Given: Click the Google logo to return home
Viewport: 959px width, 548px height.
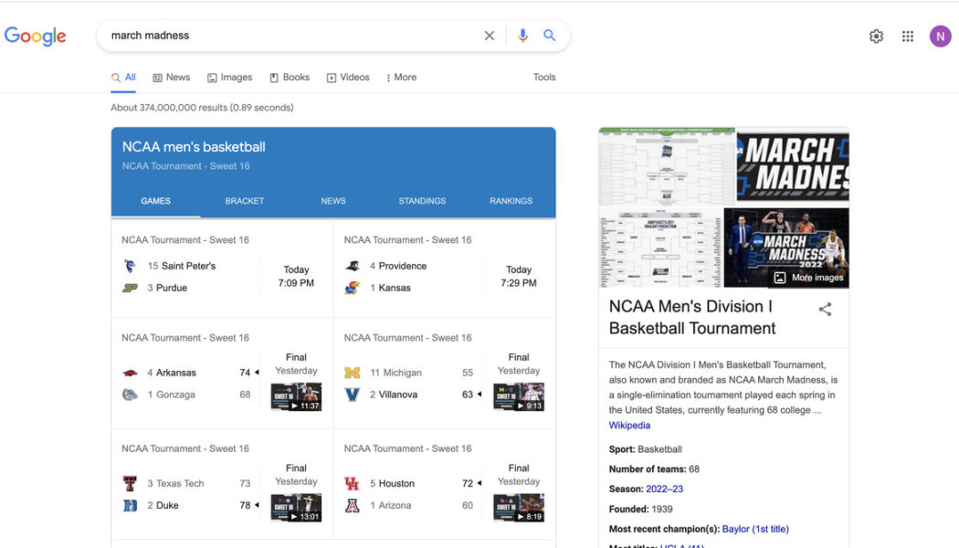Looking at the screenshot, I should coord(35,36).
